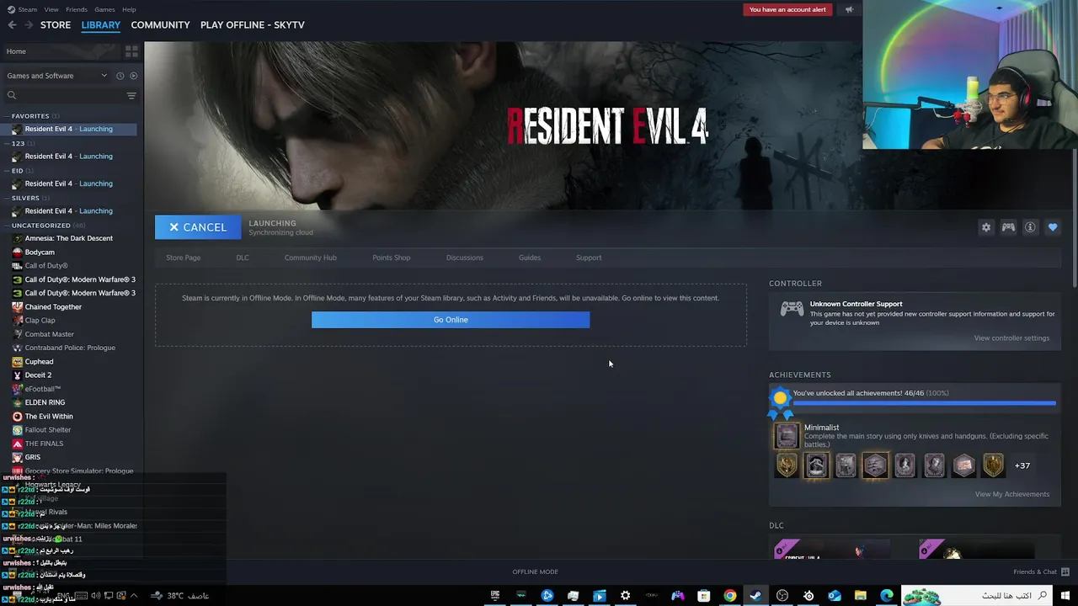The height and width of the screenshot is (606, 1078).
Task: Open the +37 more achievements tile
Action: coord(1022,465)
